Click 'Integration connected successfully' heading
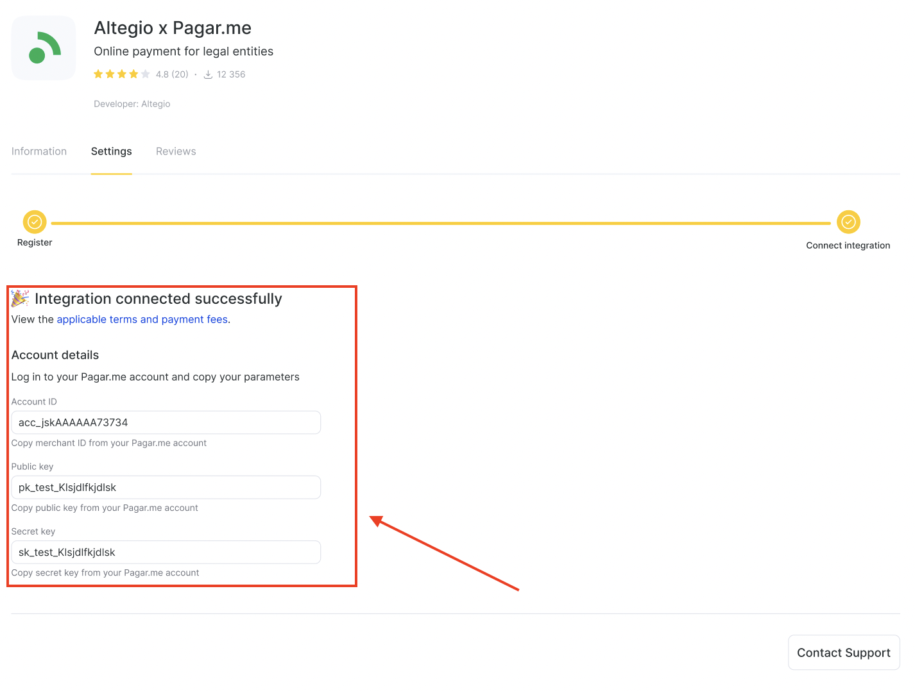Viewport: 915px width, 691px height. tap(158, 299)
